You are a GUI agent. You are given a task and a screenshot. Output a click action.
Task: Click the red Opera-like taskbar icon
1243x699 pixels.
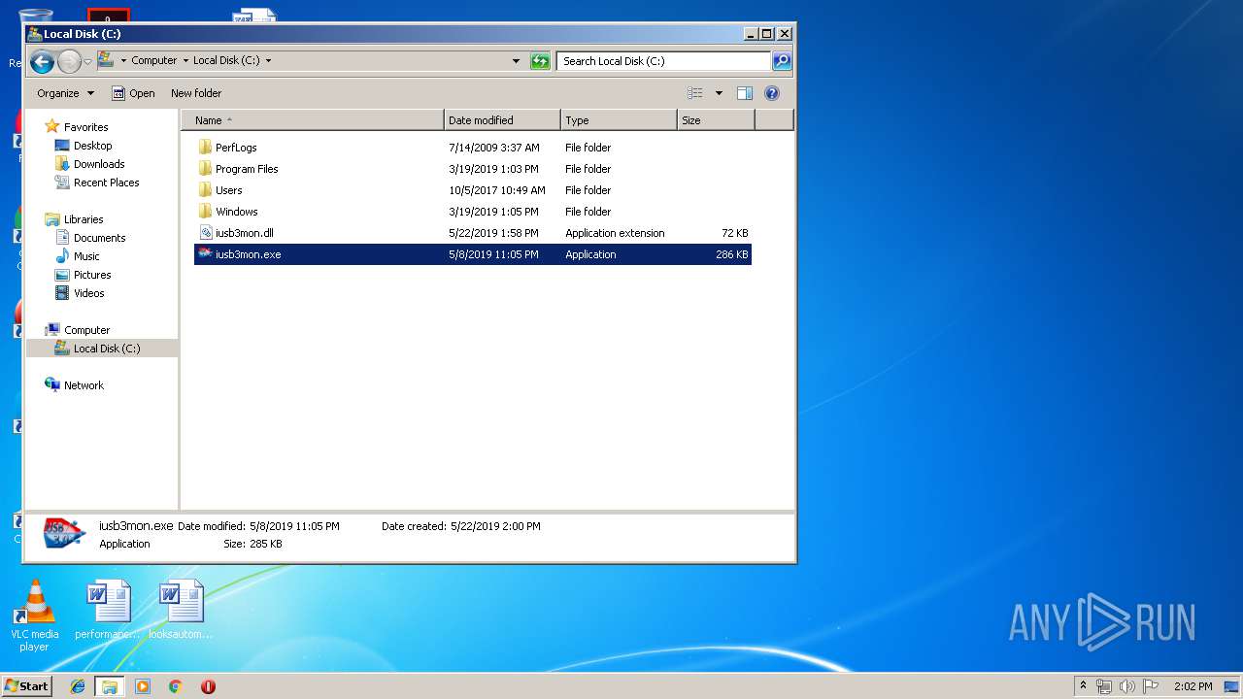click(208, 686)
